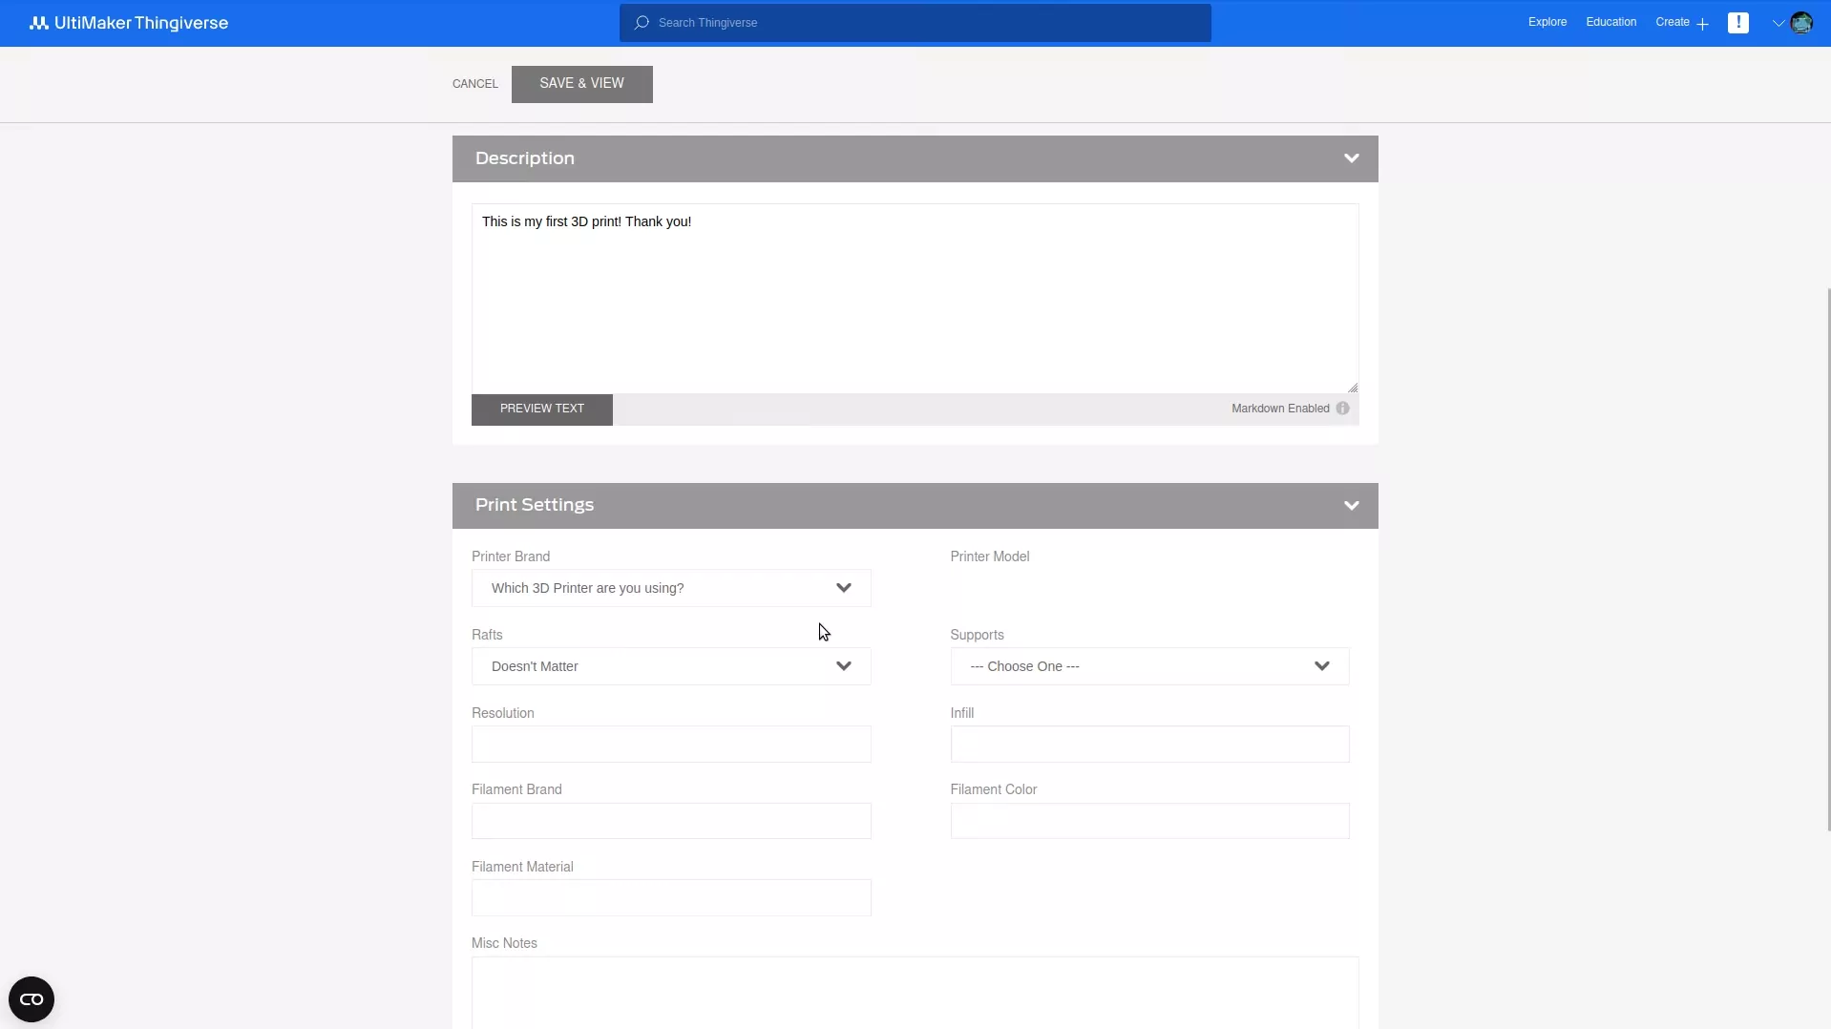Open the Printer Brand dropdown
Viewport: 1831px width, 1029px height.
pos(670,588)
